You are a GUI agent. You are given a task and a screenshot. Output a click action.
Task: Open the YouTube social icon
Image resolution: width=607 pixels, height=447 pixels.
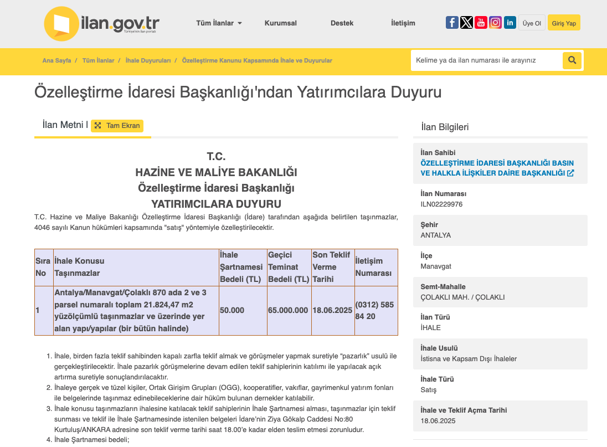point(481,23)
